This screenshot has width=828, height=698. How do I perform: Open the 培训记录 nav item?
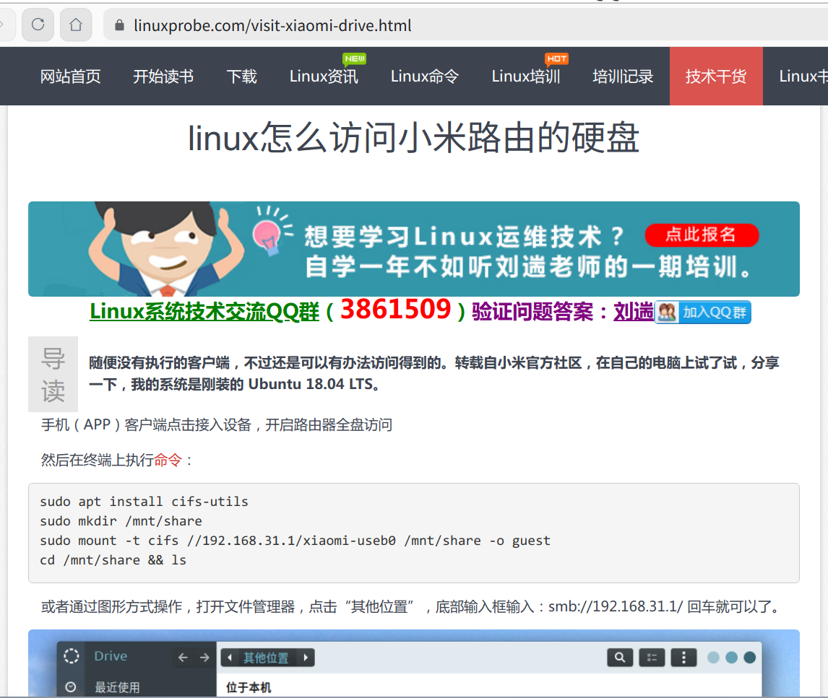pos(623,77)
